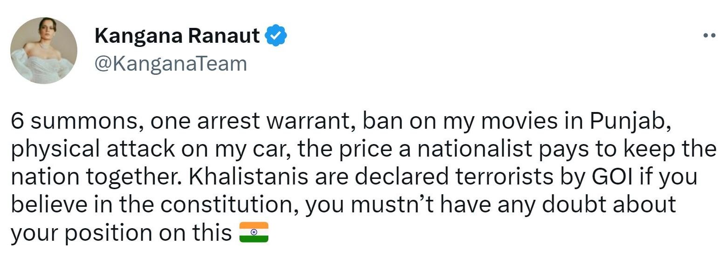The image size is (718, 257).
Task: Open the more options dots menu
Action: [709, 36]
